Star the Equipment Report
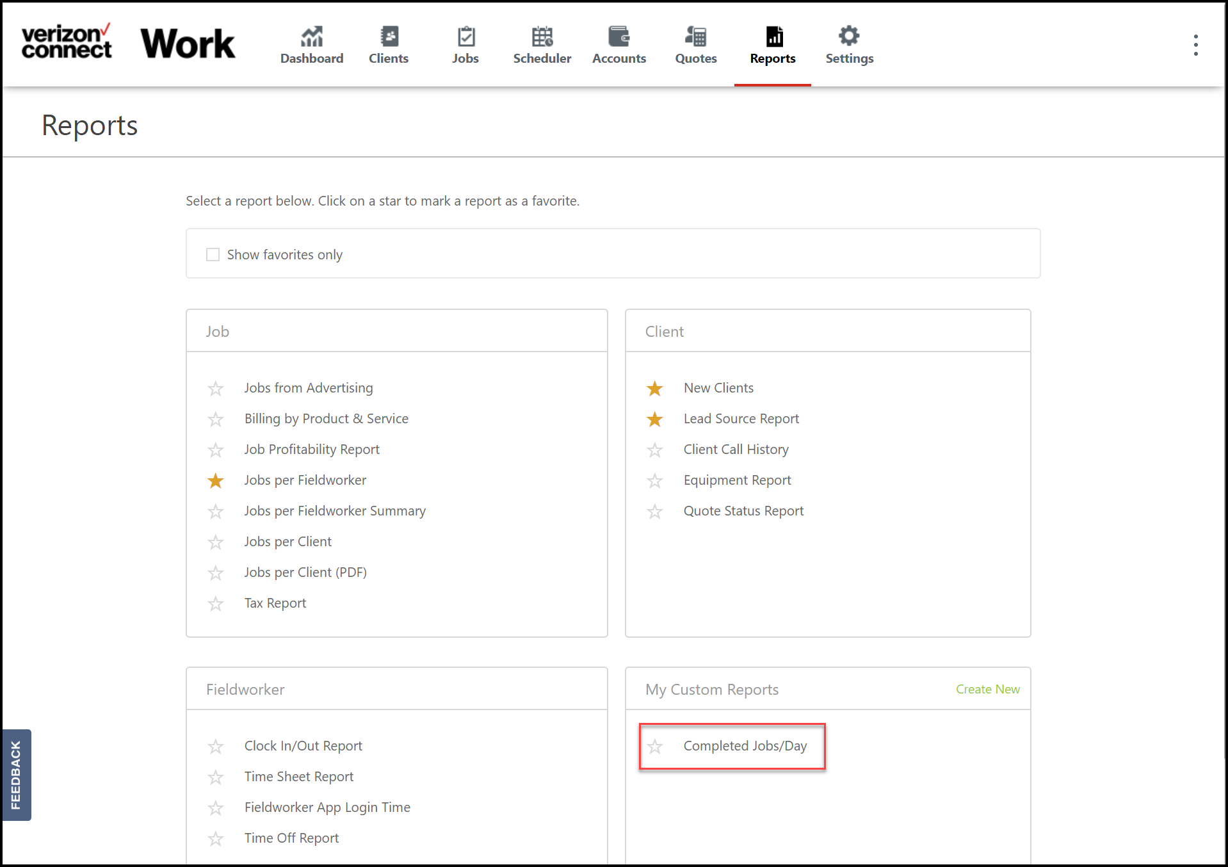The image size is (1228, 867). (655, 481)
